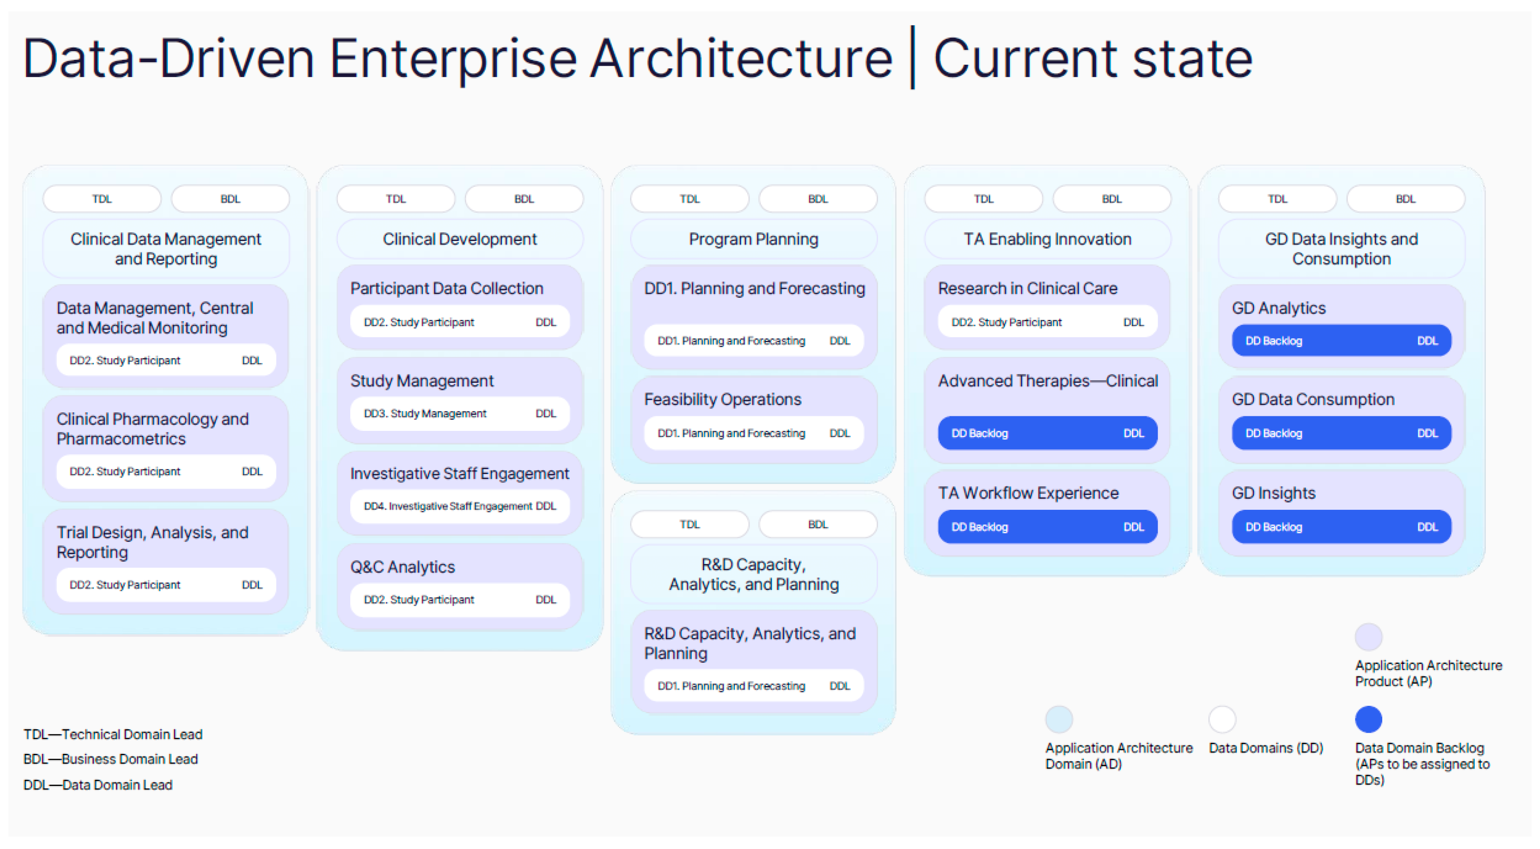Click DD Backlog bar under TA Workflow Experience
1540x849 pixels.
1047,527
